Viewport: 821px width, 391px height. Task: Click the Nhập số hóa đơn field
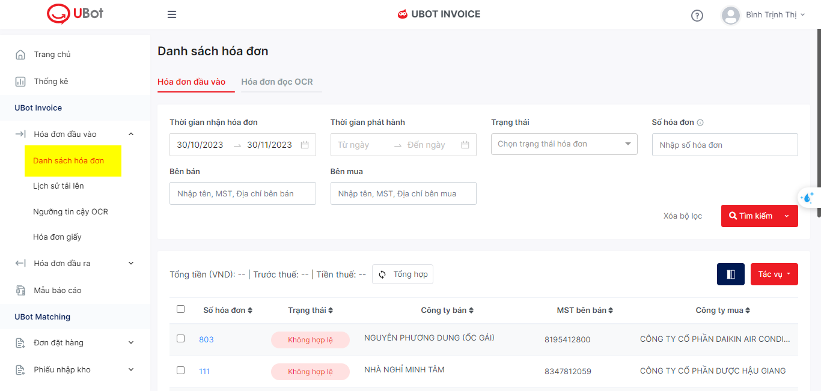(x=725, y=145)
